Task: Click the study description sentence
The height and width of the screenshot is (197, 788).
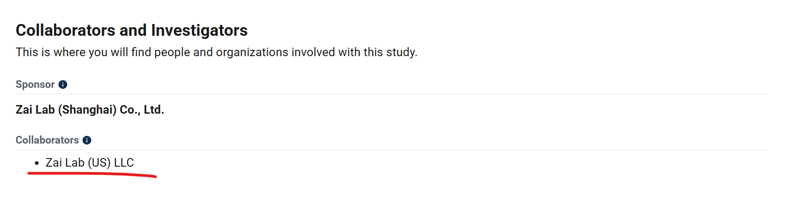Action: tap(216, 52)
